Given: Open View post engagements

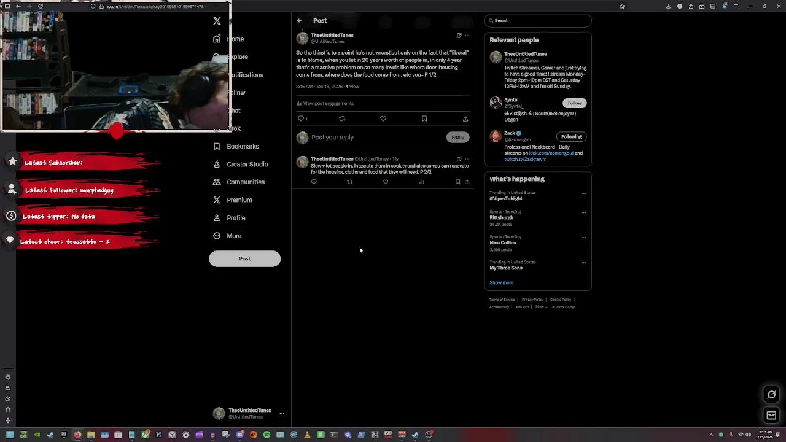Looking at the screenshot, I should point(325,103).
